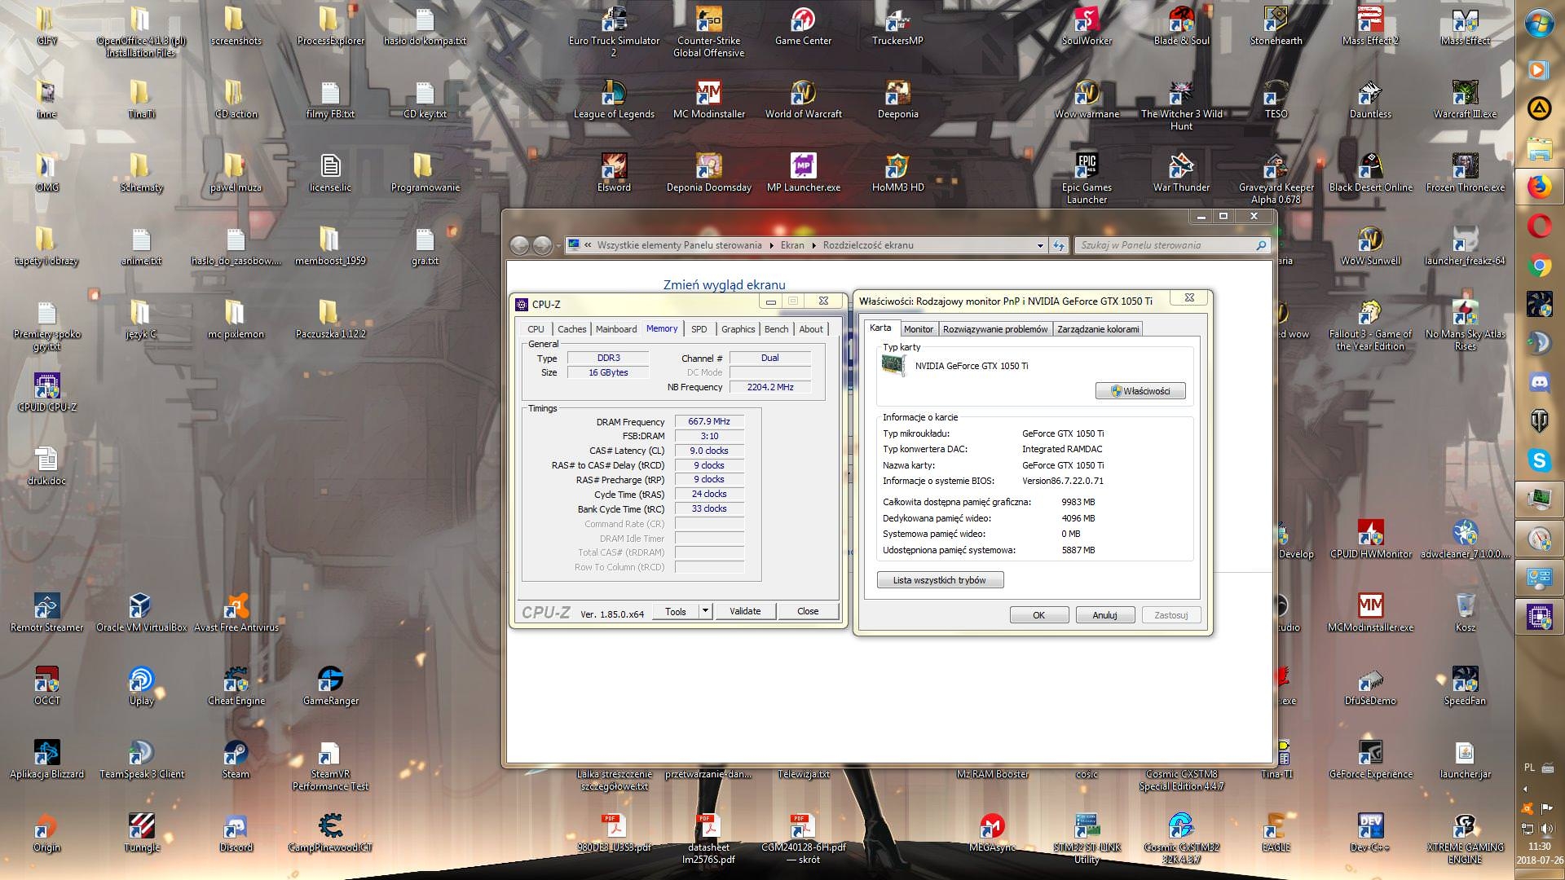Click the Zmień wygląd ekranu heading
The height and width of the screenshot is (880, 1565).
[x=724, y=284]
